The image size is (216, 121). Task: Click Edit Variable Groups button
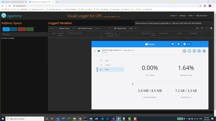pos(85,28)
